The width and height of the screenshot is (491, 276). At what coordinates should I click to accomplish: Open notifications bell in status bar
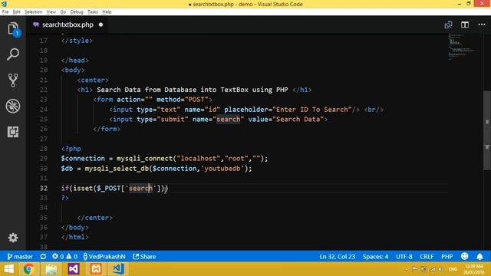[479, 257]
